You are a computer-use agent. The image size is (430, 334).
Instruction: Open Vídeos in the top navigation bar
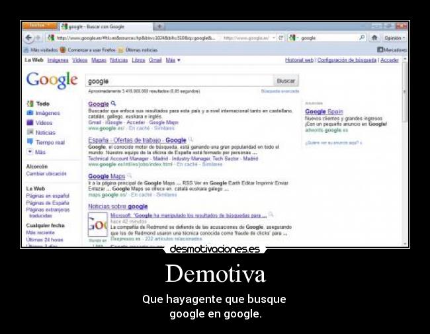click(80, 60)
